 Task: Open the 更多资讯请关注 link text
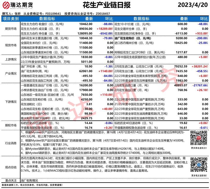coord(198,148)
